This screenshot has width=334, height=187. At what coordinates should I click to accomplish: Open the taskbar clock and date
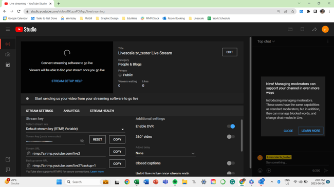[318, 182]
